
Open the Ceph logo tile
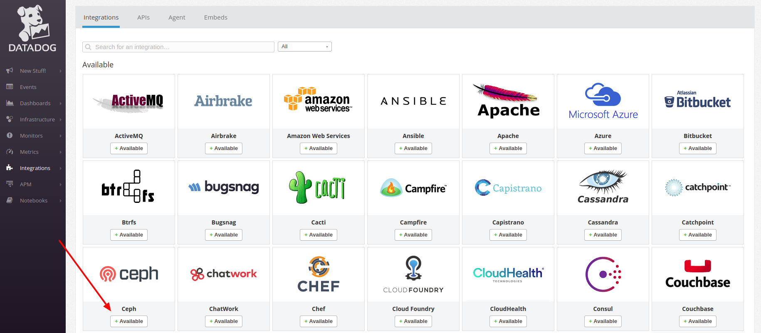[129, 274]
